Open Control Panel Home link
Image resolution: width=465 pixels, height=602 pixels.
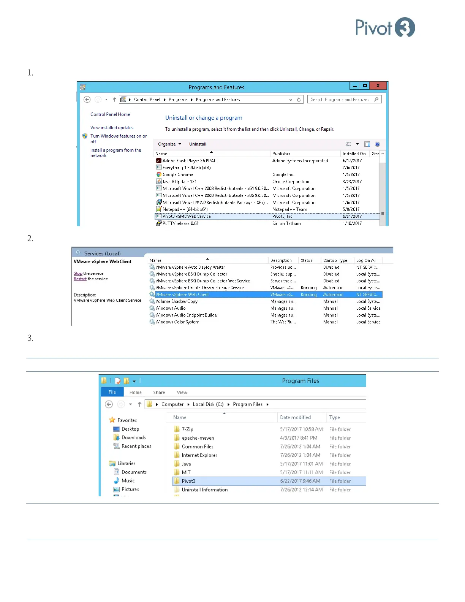click(x=110, y=114)
